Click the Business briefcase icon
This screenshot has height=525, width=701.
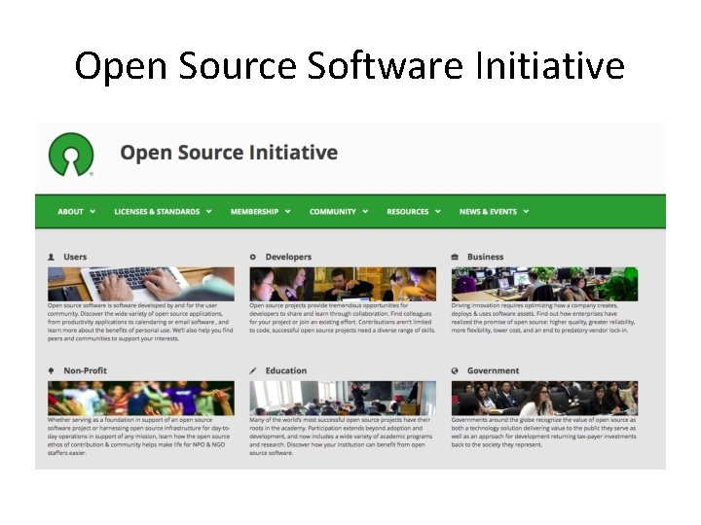(x=455, y=257)
